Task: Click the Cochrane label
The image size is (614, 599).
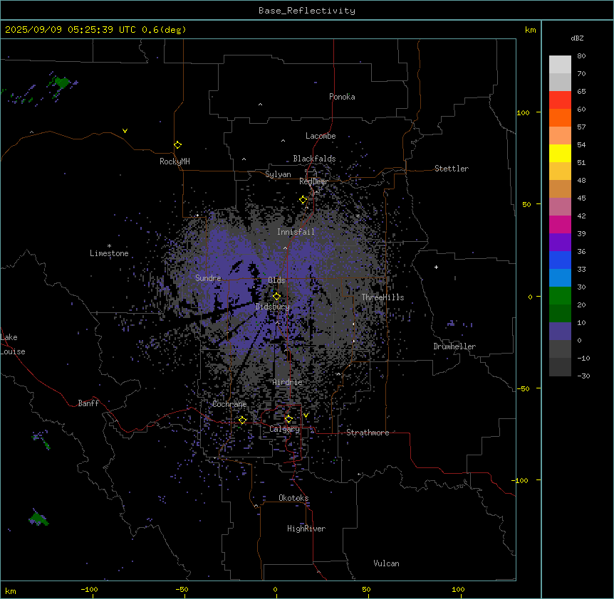Action: pyautogui.click(x=229, y=404)
